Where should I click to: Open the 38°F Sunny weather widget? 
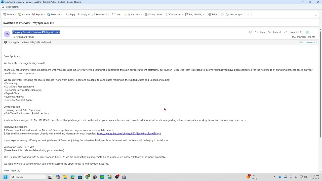[x=252, y=177]
